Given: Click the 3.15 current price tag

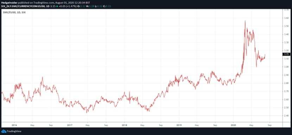Looking at the screenshot, I should pyautogui.click(x=286, y=54).
